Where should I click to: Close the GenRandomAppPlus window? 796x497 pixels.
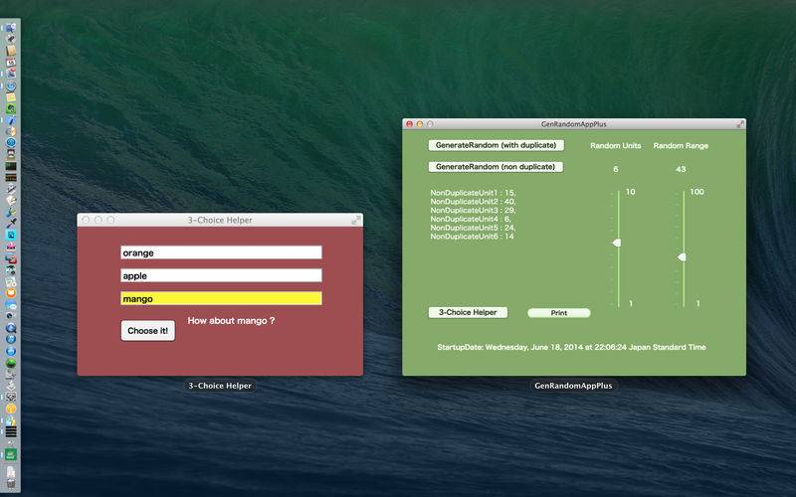[409, 123]
